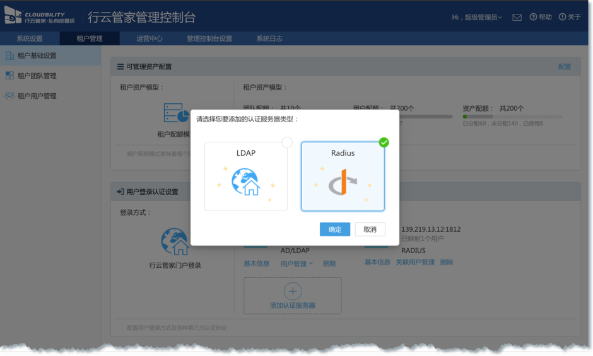The image size is (593, 356).
Task: Open the 管理控制台设置 tab
Action: click(x=209, y=38)
